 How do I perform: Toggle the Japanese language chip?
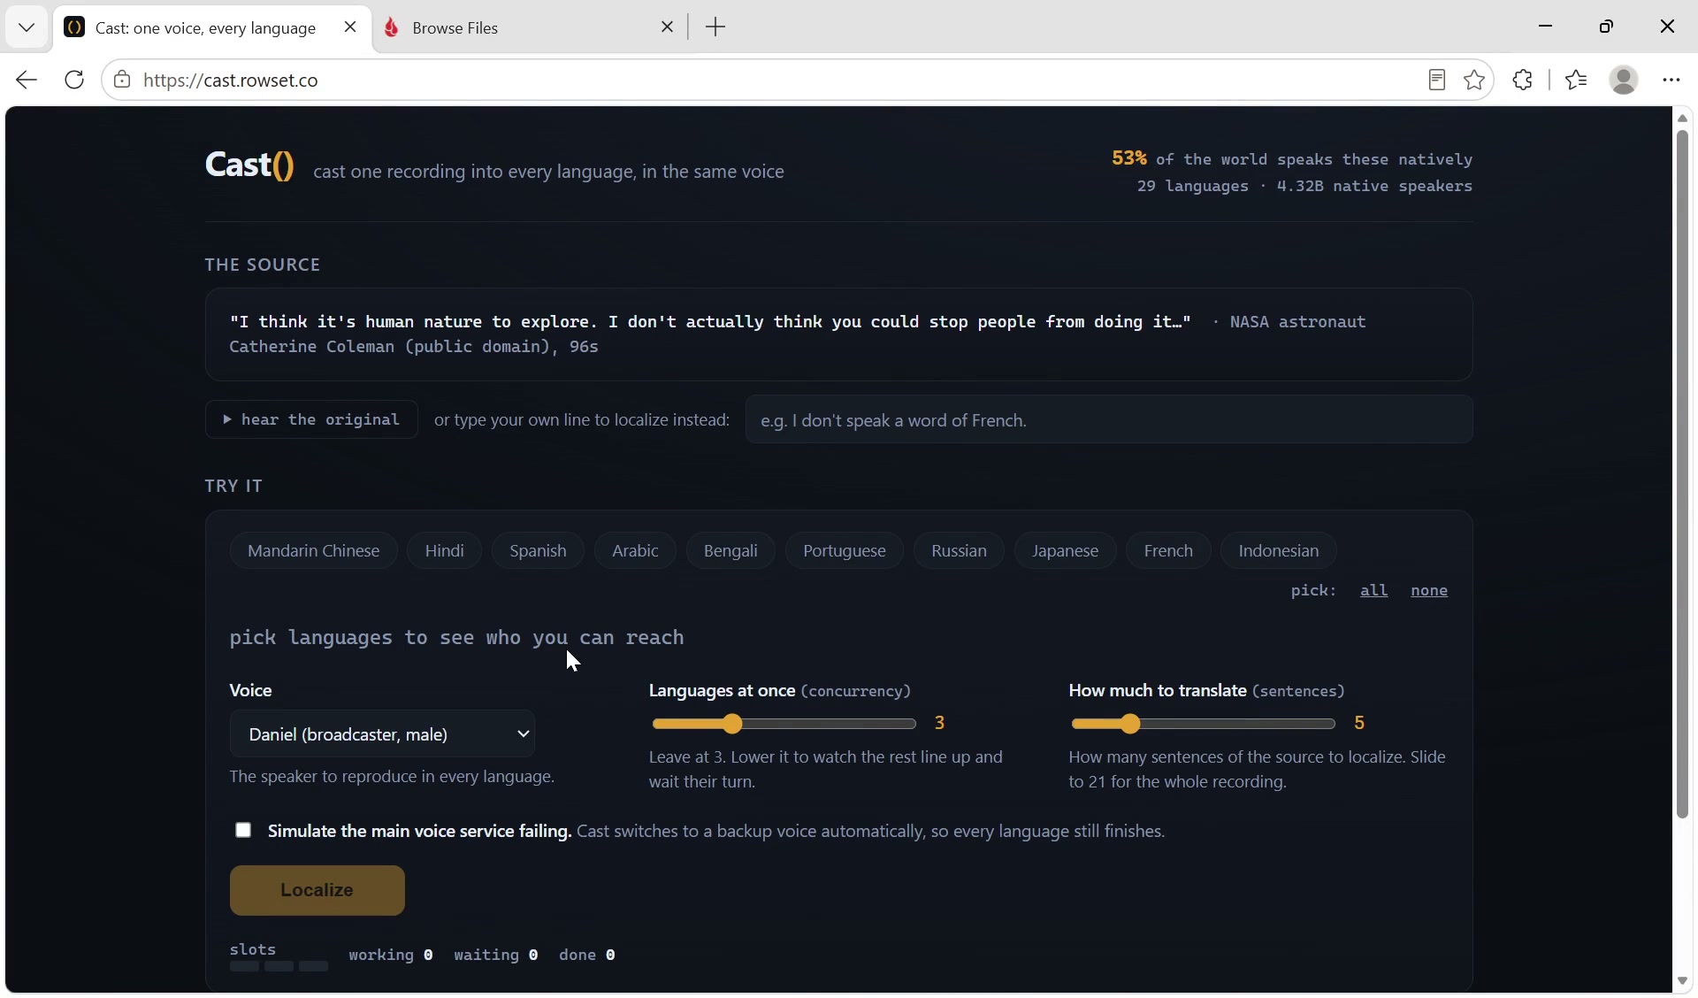pyautogui.click(x=1066, y=551)
